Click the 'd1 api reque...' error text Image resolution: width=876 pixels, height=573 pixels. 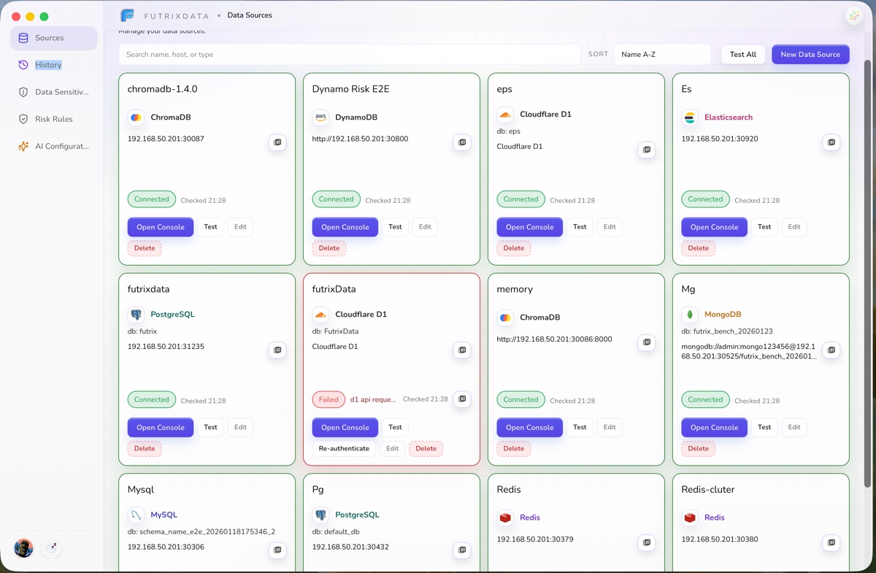click(x=373, y=400)
